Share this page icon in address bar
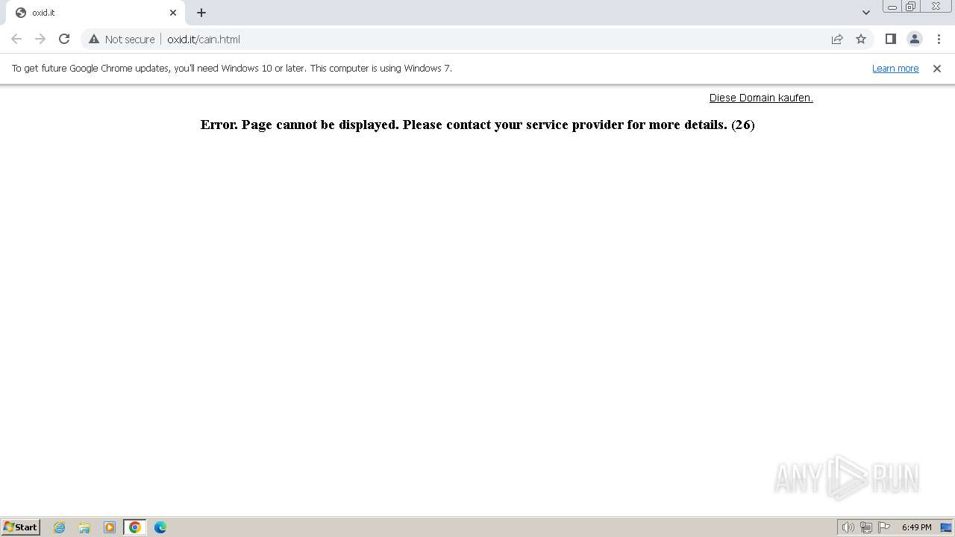 click(837, 39)
